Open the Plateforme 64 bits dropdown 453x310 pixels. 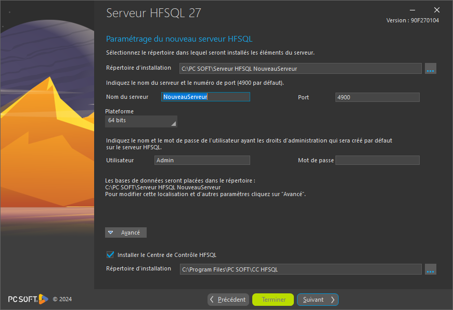(141, 121)
